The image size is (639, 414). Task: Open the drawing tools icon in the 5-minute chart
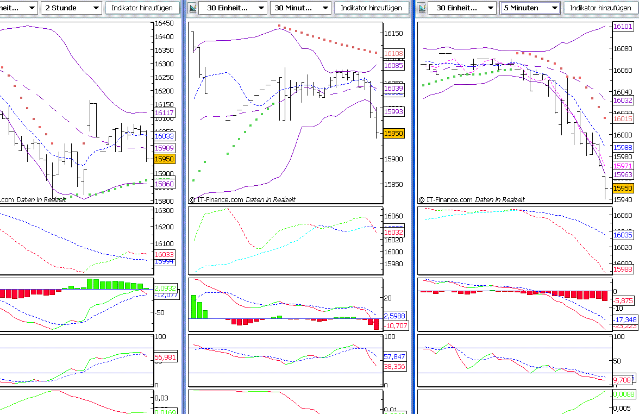pos(422,8)
